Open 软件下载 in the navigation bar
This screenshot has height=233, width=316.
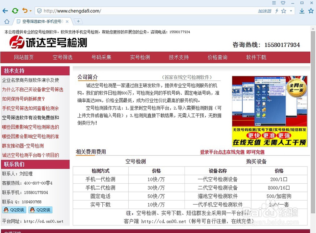tap(256, 57)
